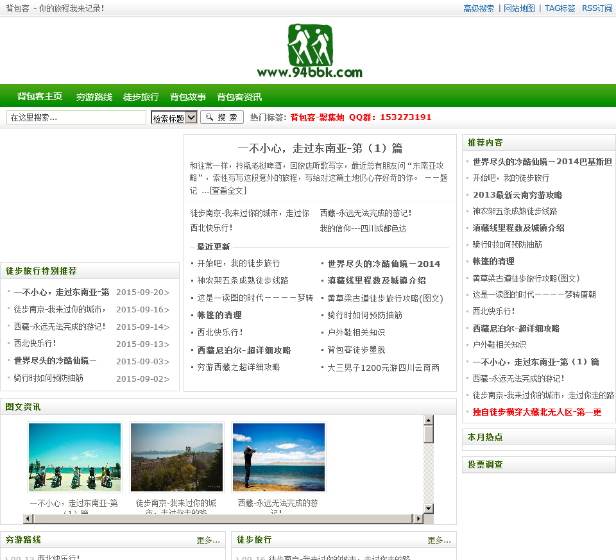Screen dimensions: 616x560
Task: Open the Tibet lake photographer thumbnail
Action: (x=278, y=457)
